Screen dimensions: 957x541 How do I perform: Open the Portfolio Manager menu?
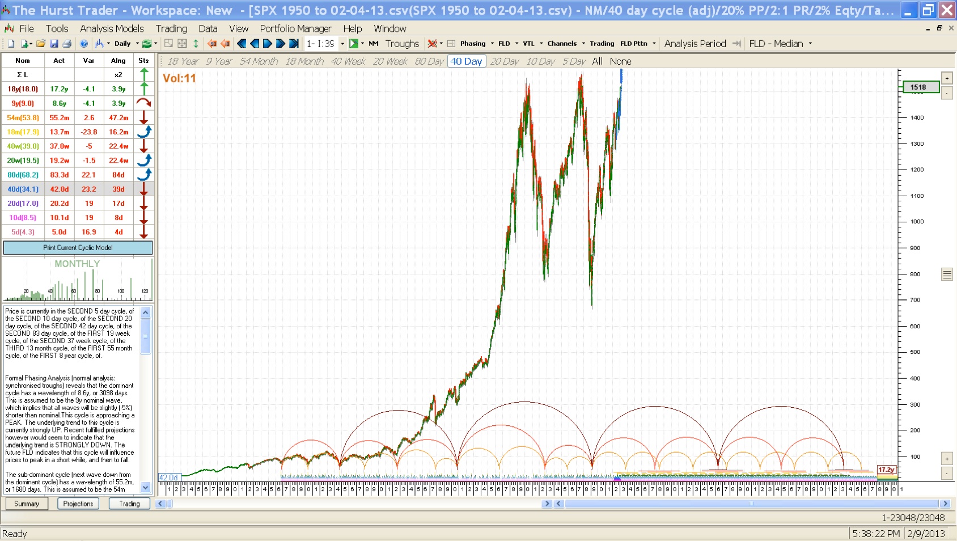(295, 28)
